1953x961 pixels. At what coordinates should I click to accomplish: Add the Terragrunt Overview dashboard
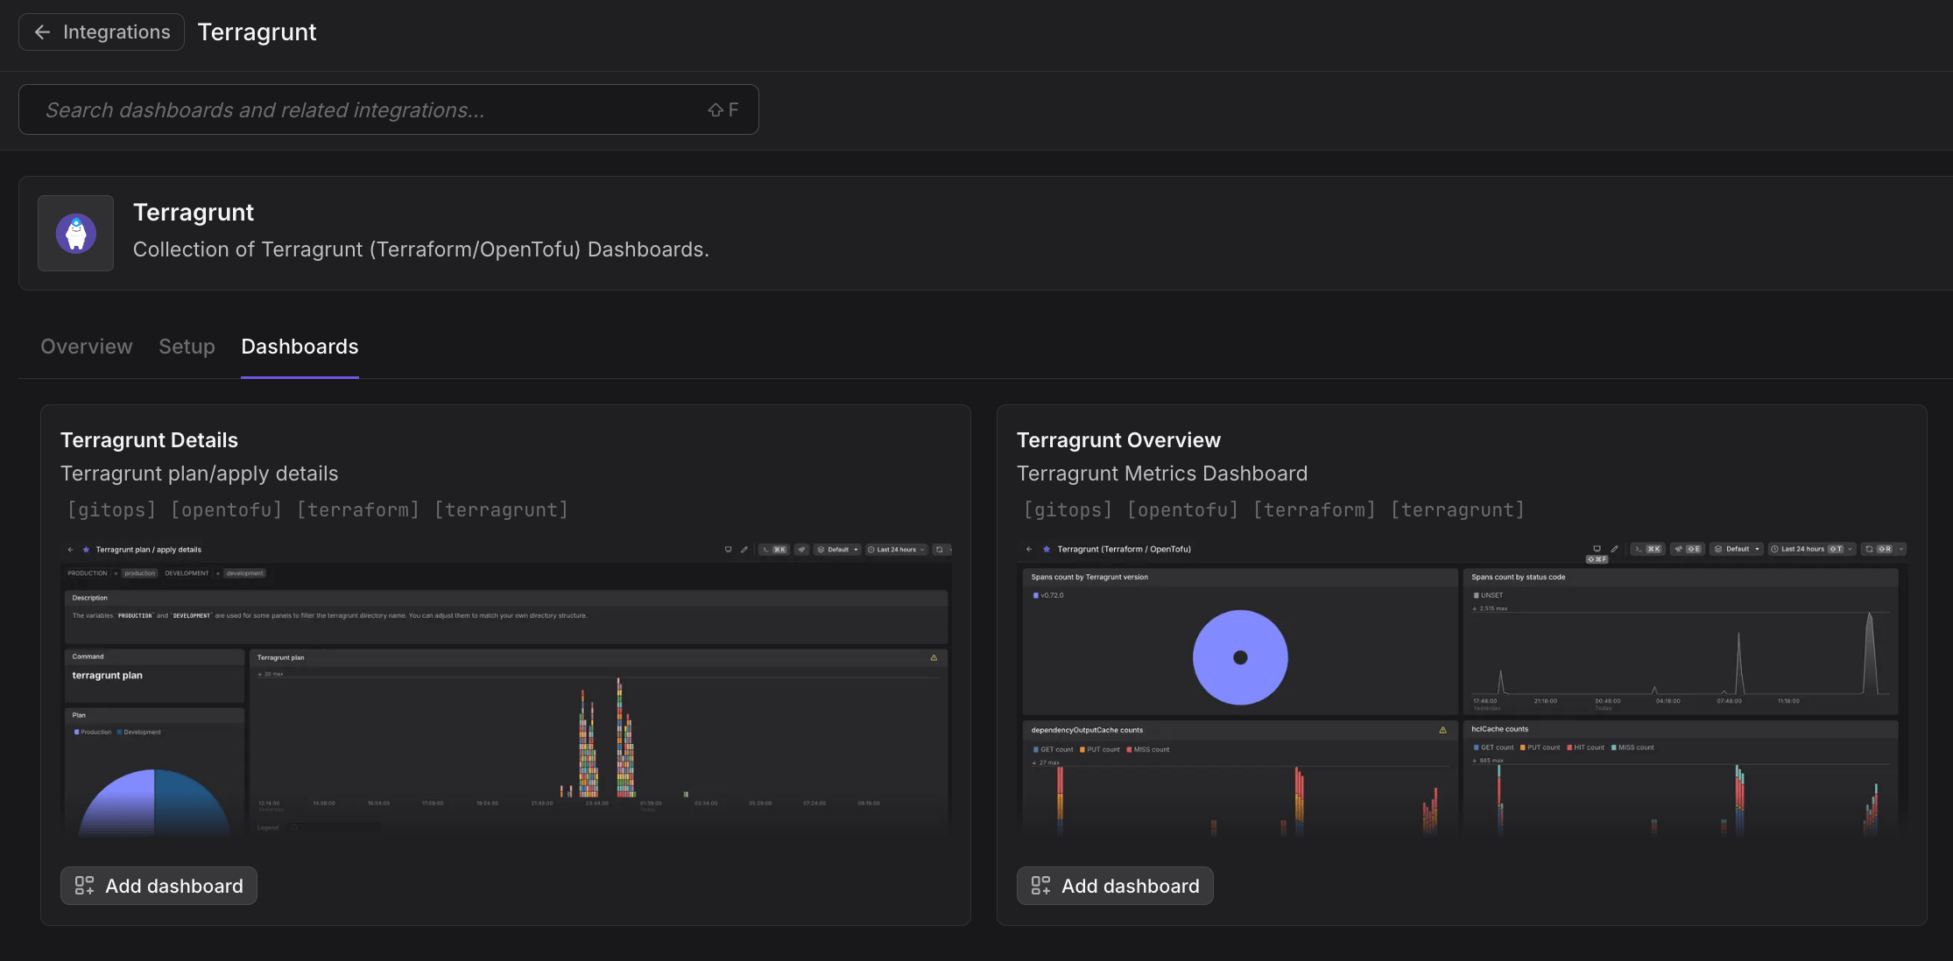tap(1115, 886)
